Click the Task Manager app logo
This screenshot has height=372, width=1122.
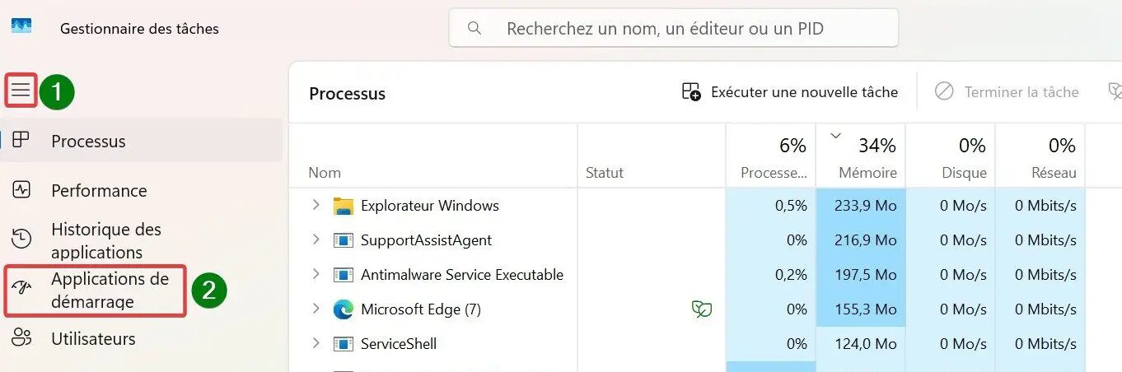[21, 26]
